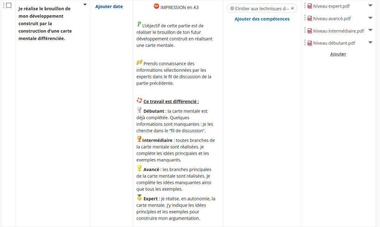Viewport: 380px width, 227px height.
Task: Remove the 'S'initier aux techniques' competence chip
Action: click(x=292, y=8)
